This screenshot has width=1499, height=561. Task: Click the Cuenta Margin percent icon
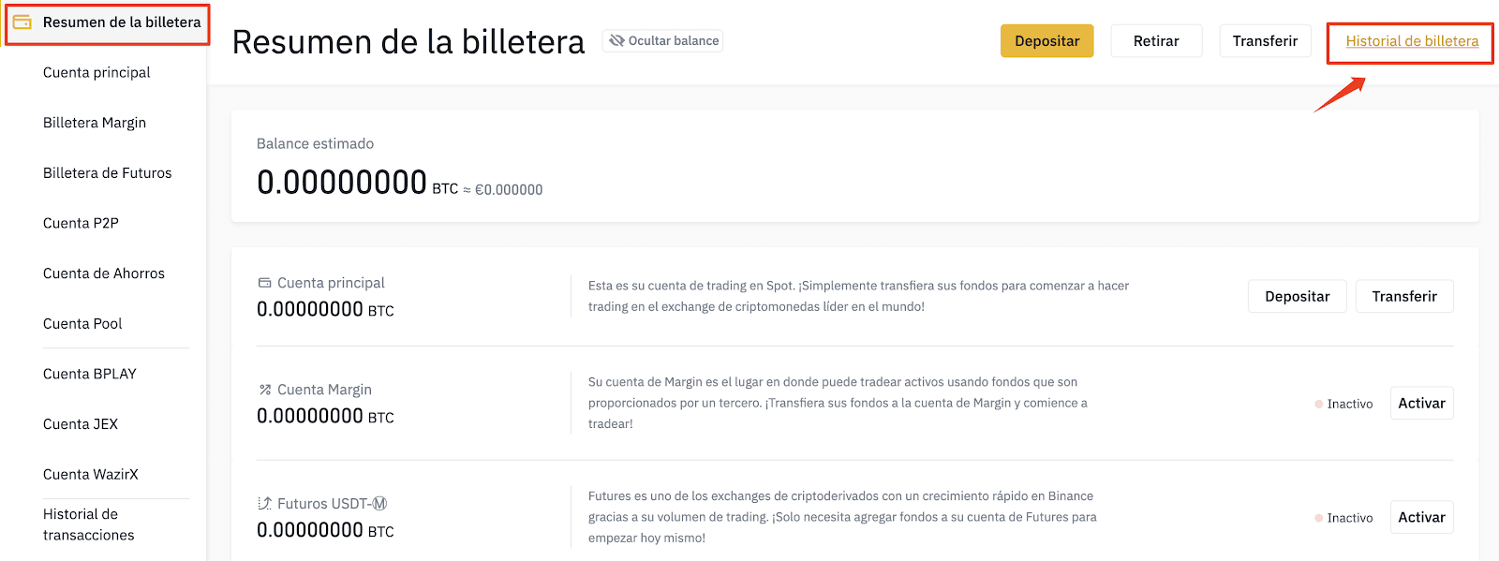click(x=265, y=390)
